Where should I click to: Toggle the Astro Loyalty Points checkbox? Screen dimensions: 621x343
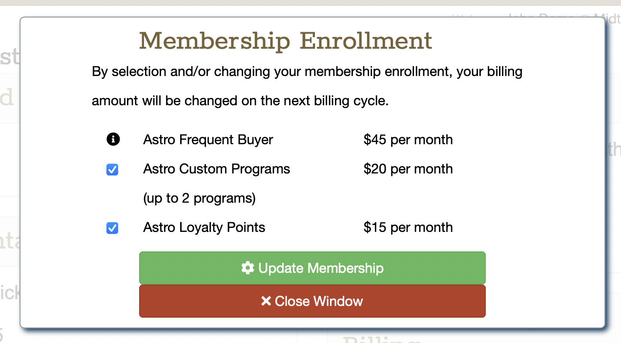click(112, 228)
